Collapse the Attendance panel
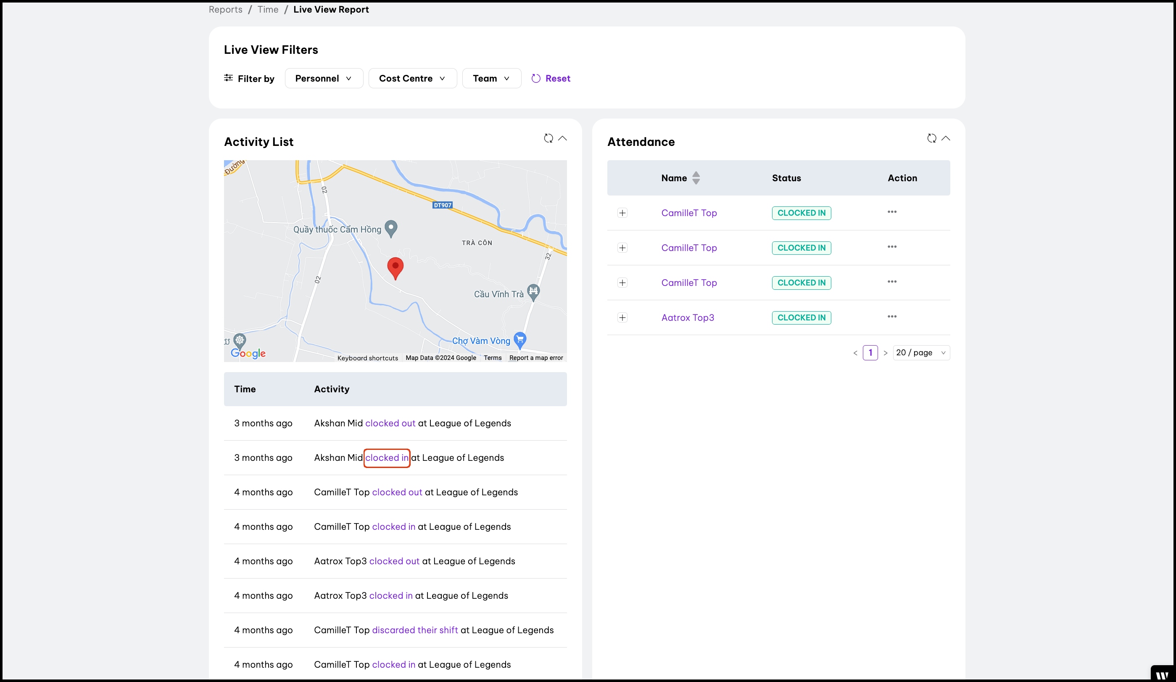Image resolution: width=1176 pixels, height=682 pixels. tap(946, 138)
